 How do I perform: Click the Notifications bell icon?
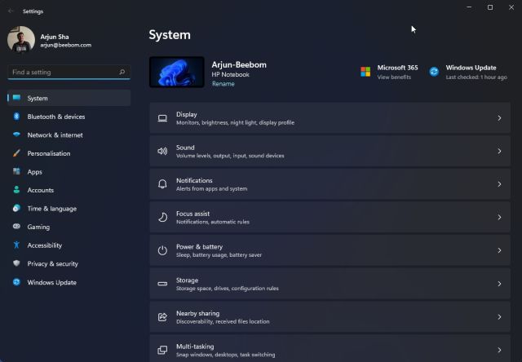point(162,184)
